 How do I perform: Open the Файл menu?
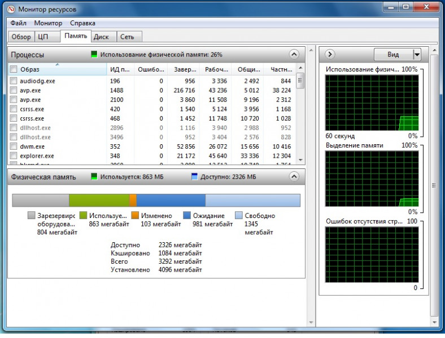click(x=18, y=23)
